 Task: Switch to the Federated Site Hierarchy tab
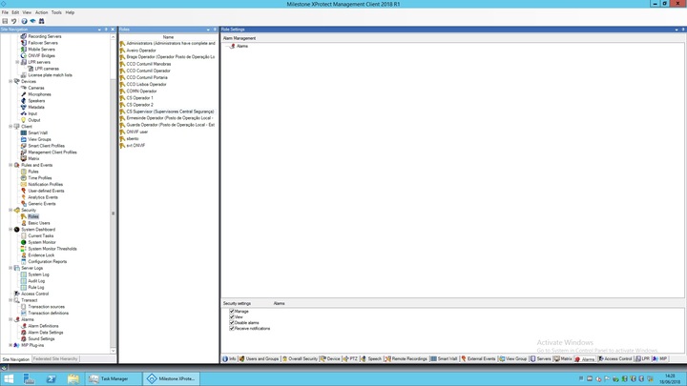(55, 359)
